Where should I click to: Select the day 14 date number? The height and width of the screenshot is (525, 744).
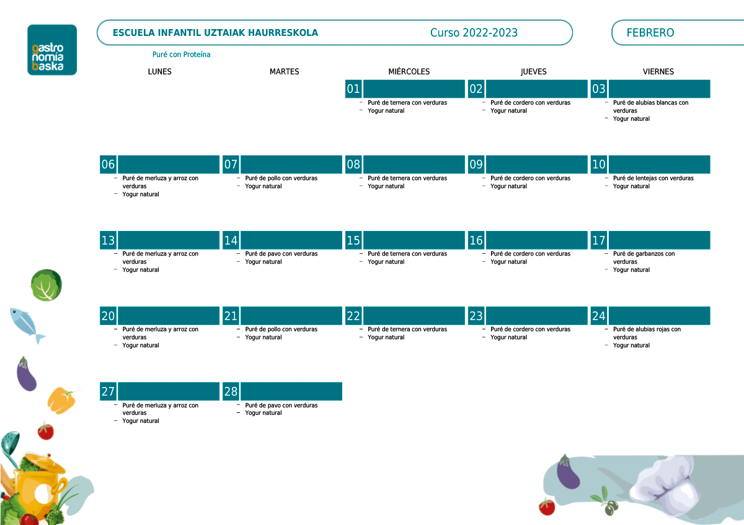coord(231,240)
